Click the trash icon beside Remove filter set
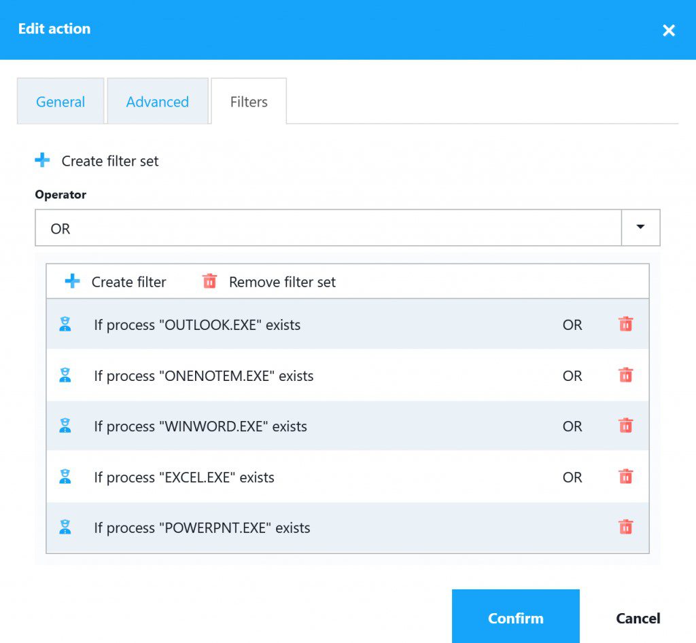696x643 pixels. coord(209,281)
